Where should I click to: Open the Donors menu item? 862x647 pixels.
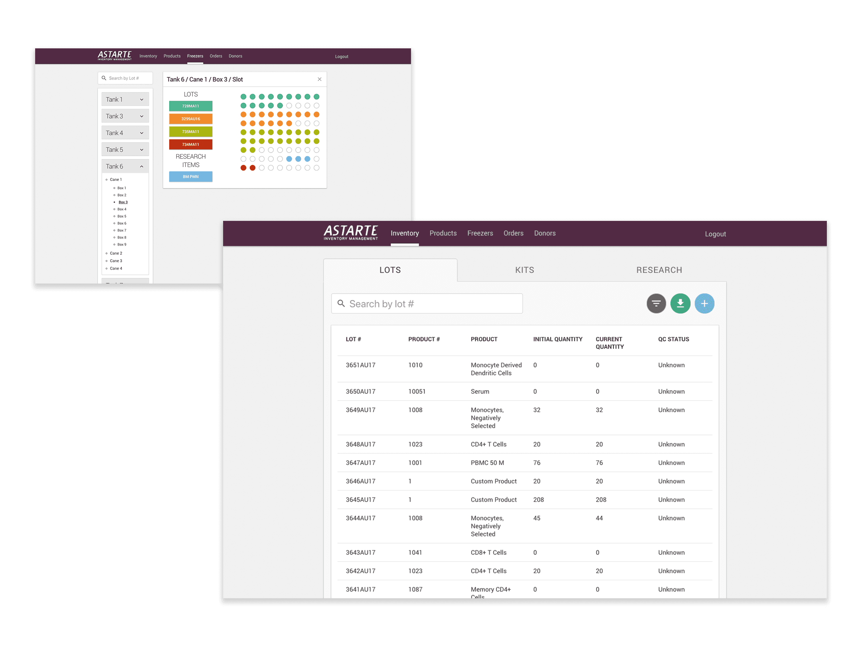pyautogui.click(x=545, y=234)
